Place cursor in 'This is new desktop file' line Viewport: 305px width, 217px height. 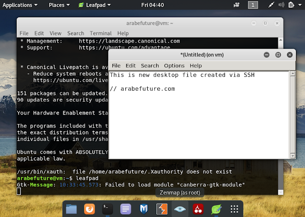click(x=182, y=75)
